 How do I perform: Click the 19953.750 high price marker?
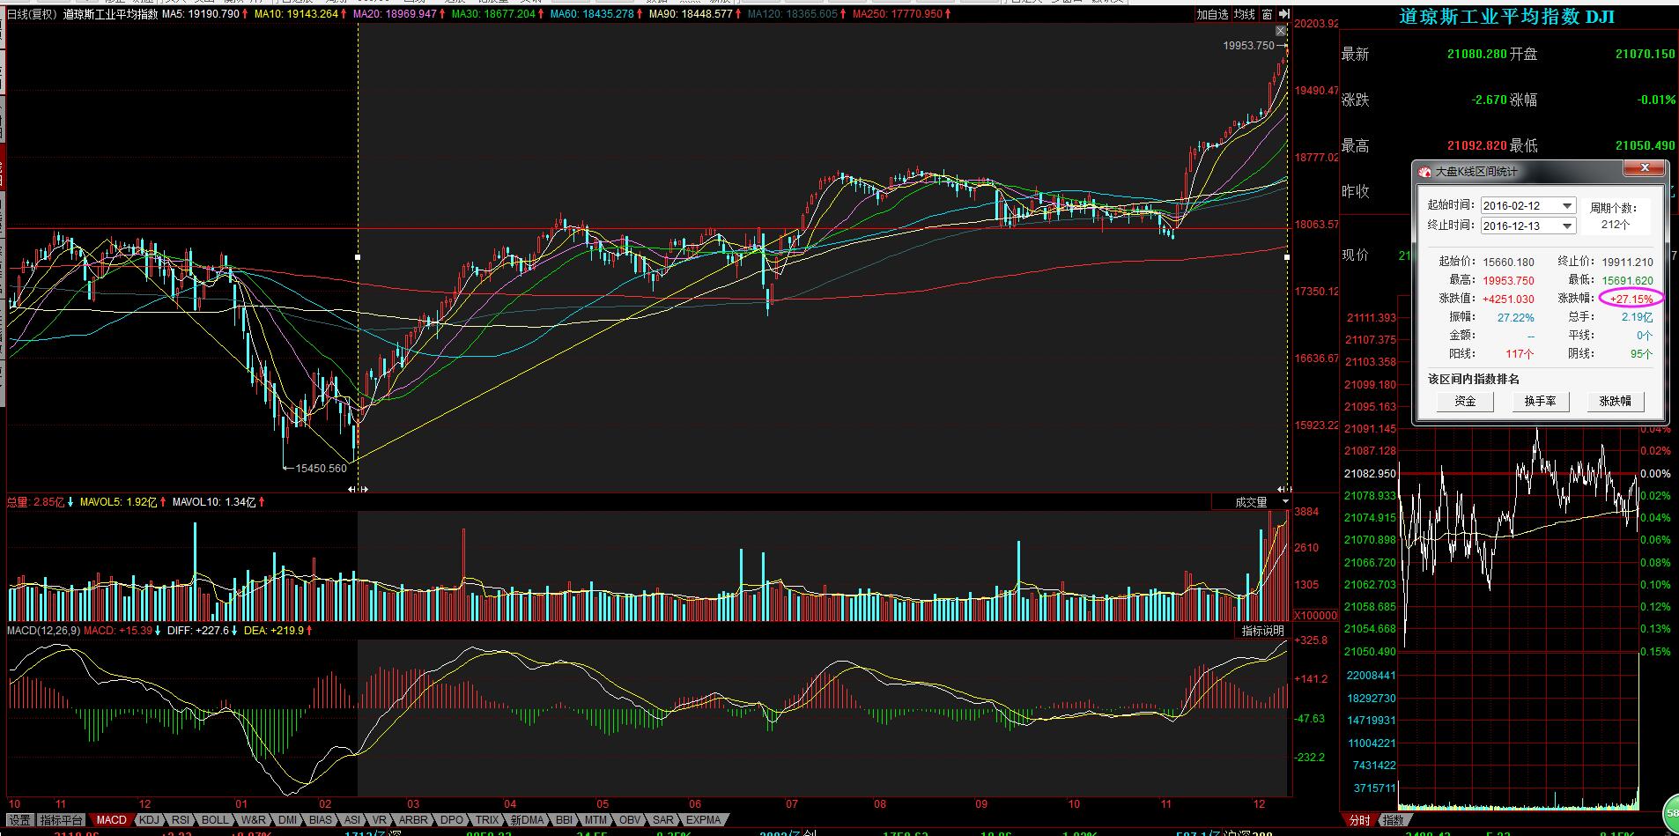coord(1249,45)
